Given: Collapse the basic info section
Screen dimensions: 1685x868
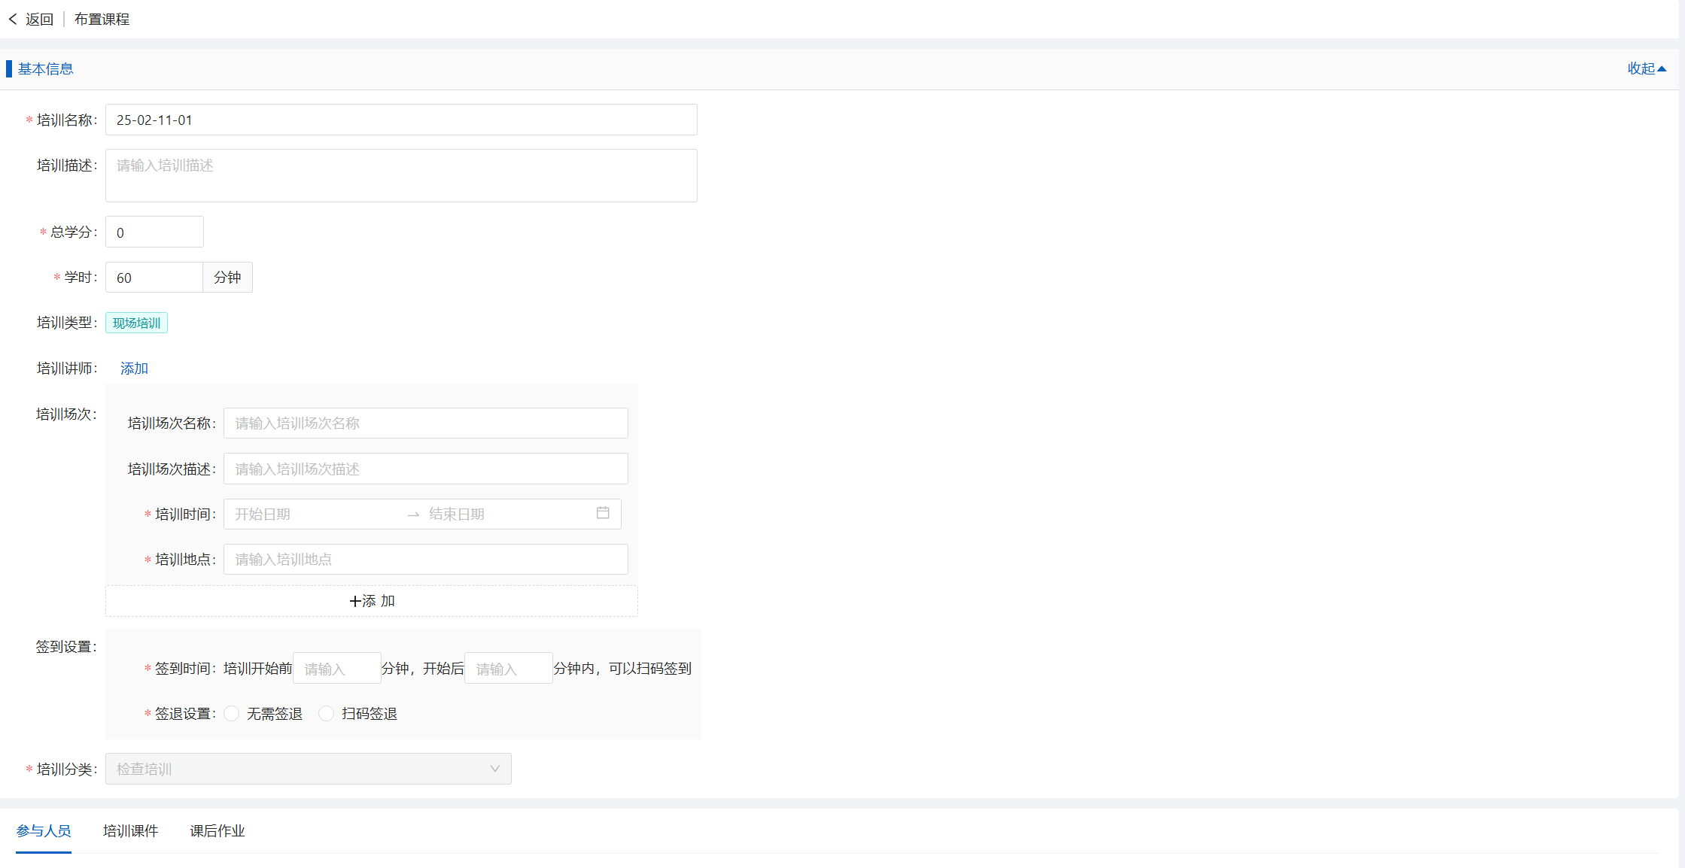Looking at the screenshot, I should pos(1647,68).
